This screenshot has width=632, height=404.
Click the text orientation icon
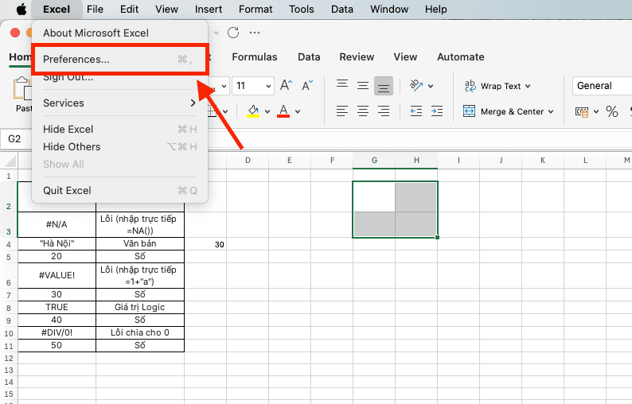pyautogui.click(x=416, y=85)
